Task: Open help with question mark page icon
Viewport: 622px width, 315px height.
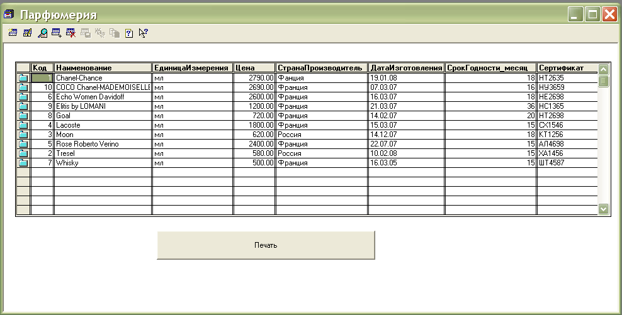Action: coord(129,33)
